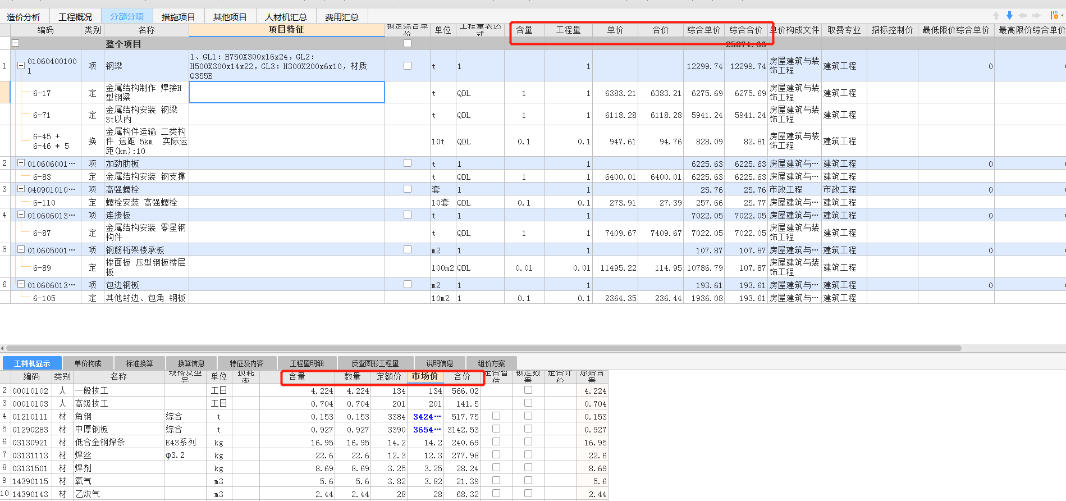
Task: Switch to the 工程概况 tab
Action: pos(75,17)
